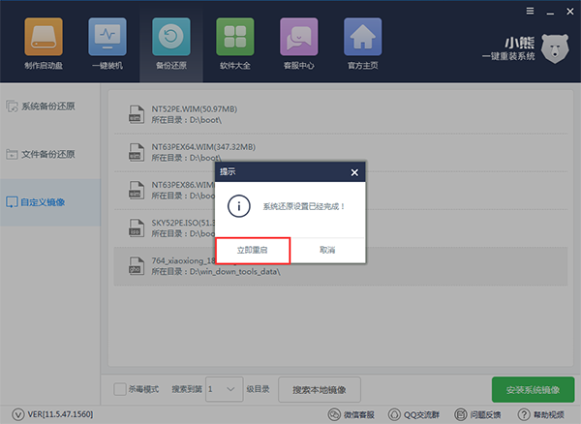Select the NT52PE.WIM(50.97MB) file entry

pos(341,114)
